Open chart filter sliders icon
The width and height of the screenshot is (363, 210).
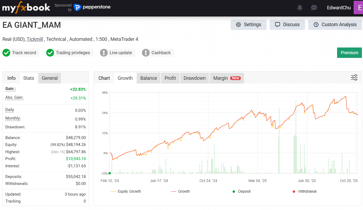tap(354, 78)
